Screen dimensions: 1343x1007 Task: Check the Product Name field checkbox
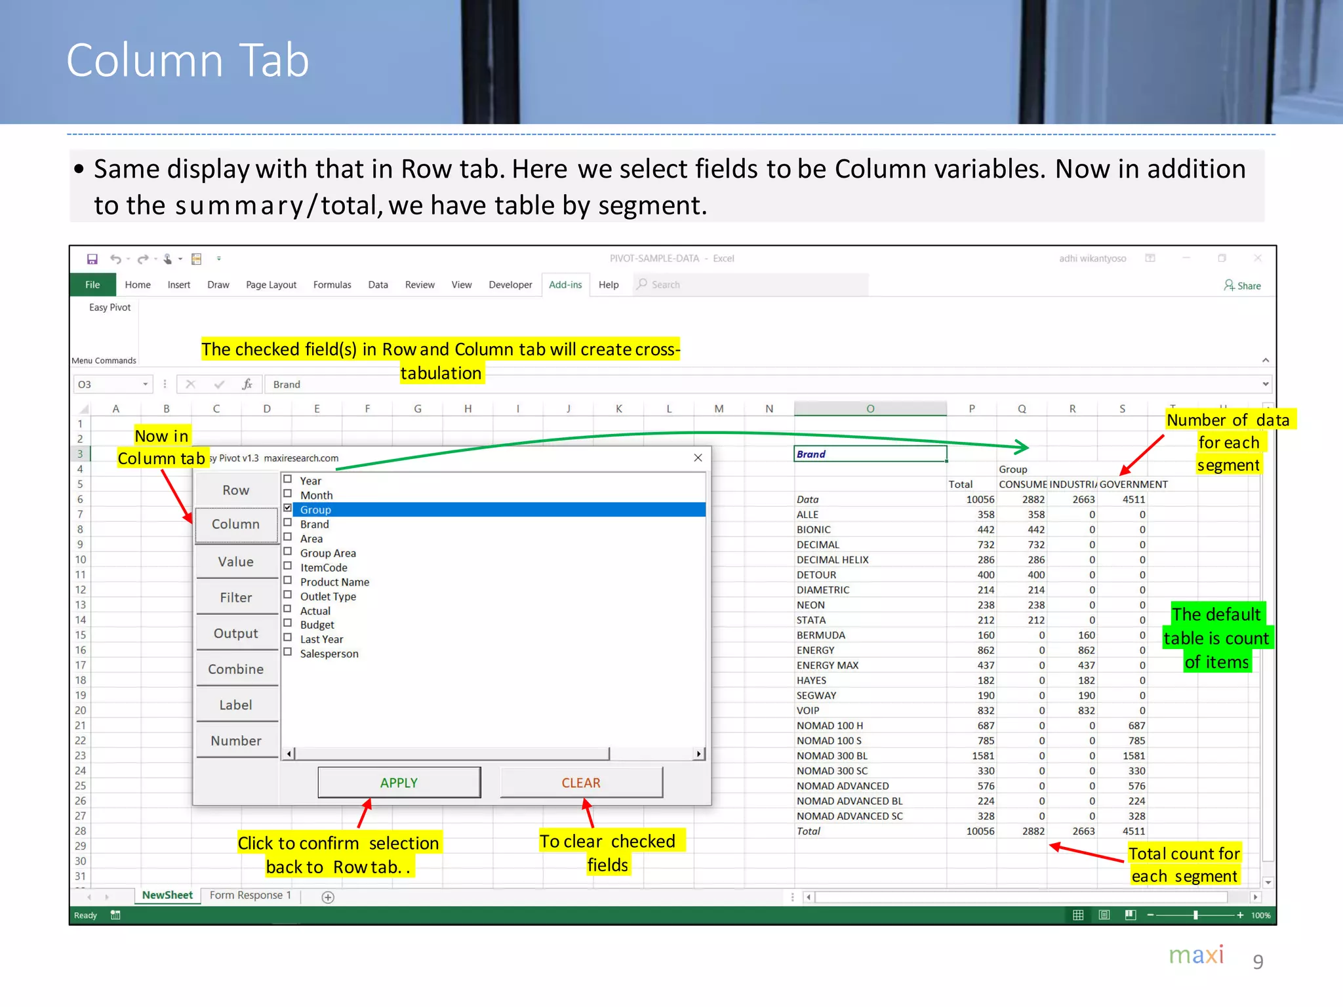pyautogui.click(x=287, y=580)
